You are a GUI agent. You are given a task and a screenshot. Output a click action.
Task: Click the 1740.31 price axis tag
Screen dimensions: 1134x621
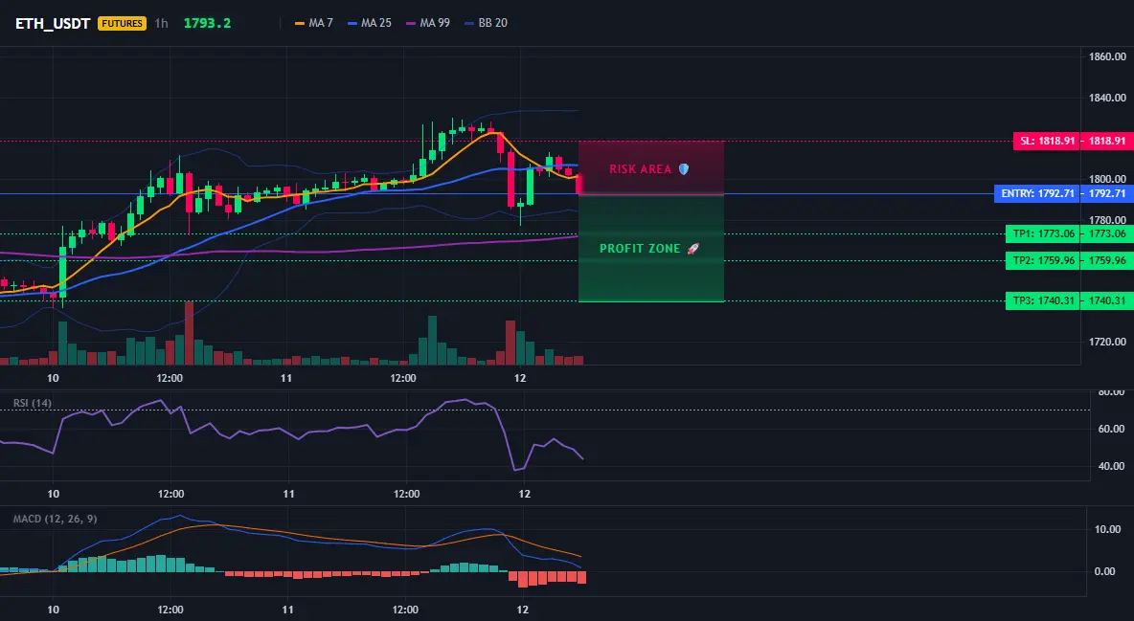1107,300
